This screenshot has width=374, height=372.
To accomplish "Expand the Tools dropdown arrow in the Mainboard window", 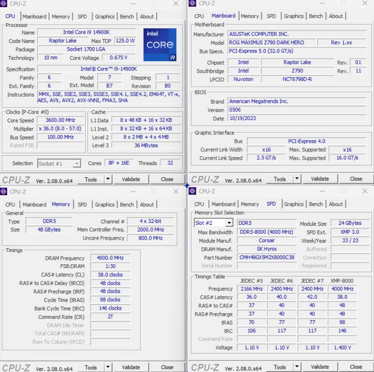I will tap(297, 179).
